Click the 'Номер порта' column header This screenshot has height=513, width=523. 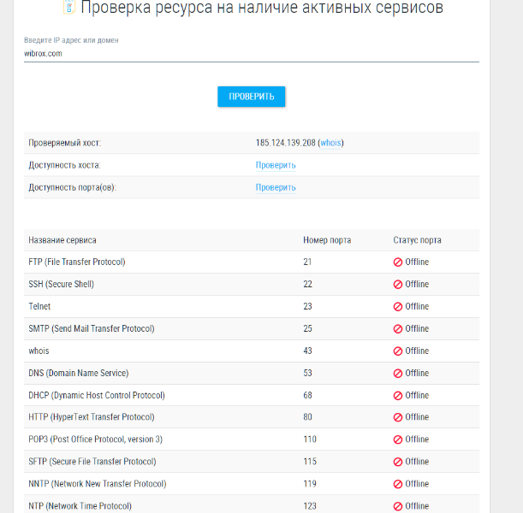[327, 240]
